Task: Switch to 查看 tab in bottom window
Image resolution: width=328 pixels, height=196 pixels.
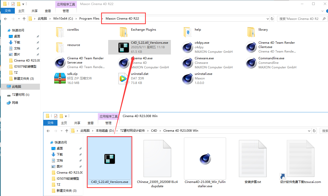Action: pyautogui.click(x=91, y=123)
